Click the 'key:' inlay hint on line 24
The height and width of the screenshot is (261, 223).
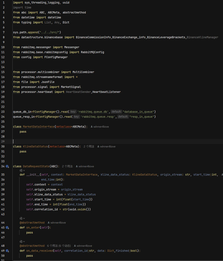coord(76,117)
